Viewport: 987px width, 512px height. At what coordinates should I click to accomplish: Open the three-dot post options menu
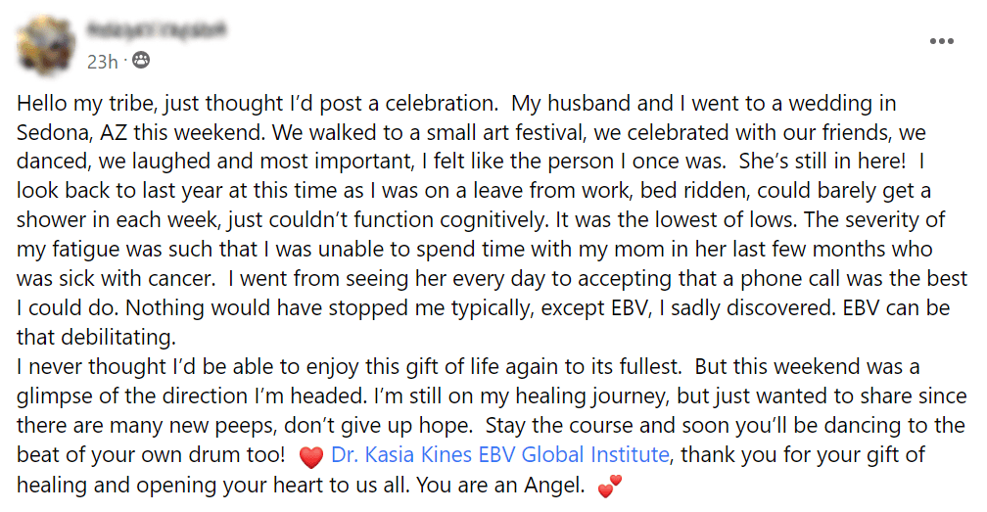coord(942,41)
